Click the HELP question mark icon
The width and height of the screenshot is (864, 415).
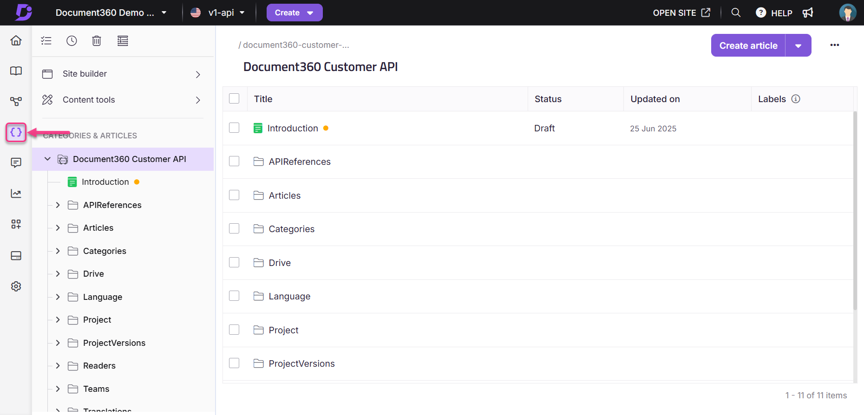761,13
